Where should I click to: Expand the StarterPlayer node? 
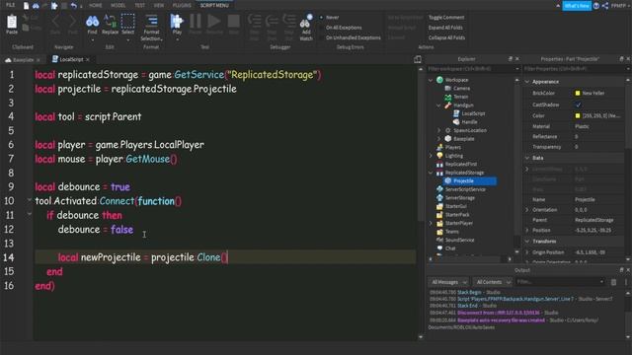(x=431, y=223)
